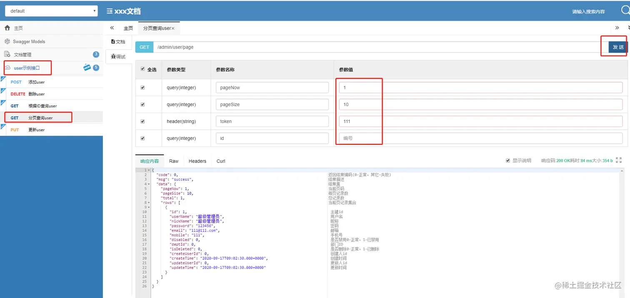Image resolution: width=630 pixels, height=298 pixels.
Task: Click the home icon next to 主页
Action: 7,28
